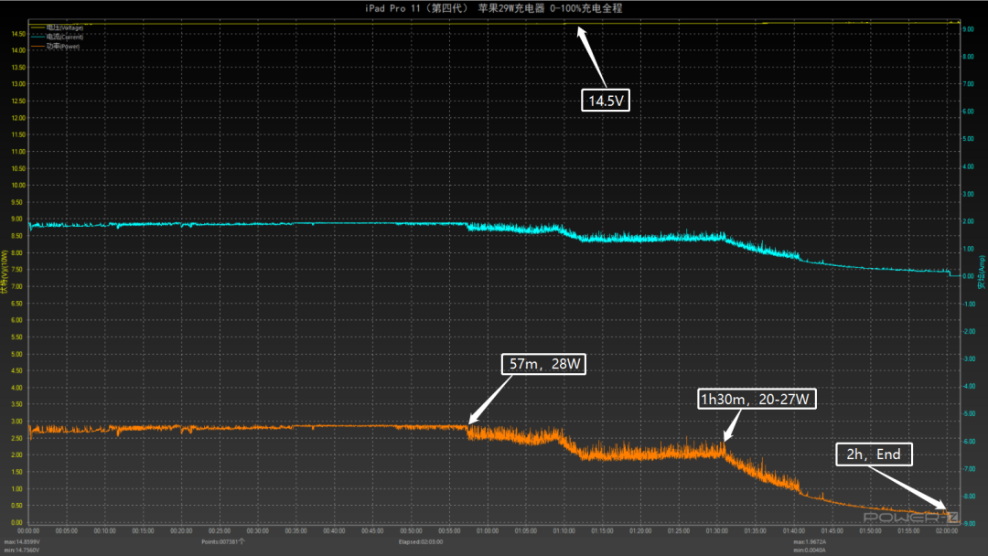Click the max:14.8599V voltage readout
The image size is (988, 556).
click(22, 541)
